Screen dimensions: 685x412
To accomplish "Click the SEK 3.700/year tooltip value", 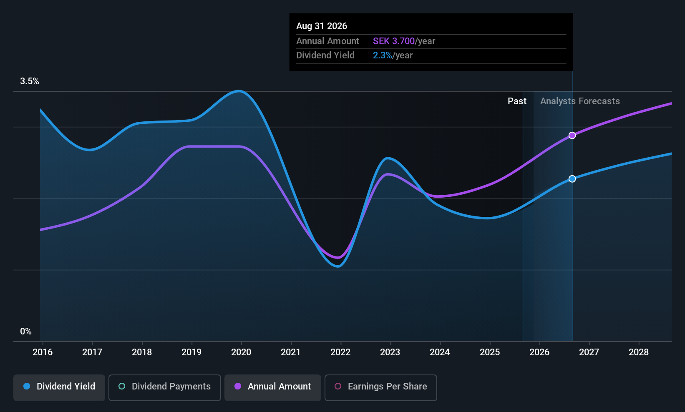I will click(x=404, y=41).
